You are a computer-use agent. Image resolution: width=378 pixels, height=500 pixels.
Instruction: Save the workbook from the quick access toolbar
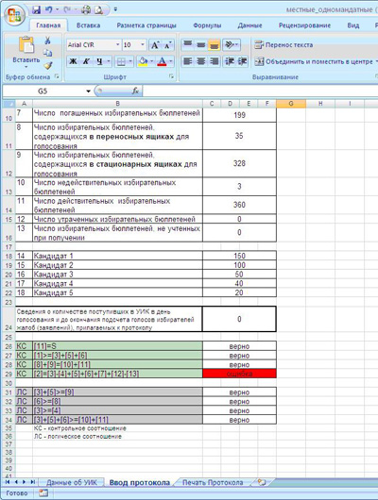tap(37, 9)
